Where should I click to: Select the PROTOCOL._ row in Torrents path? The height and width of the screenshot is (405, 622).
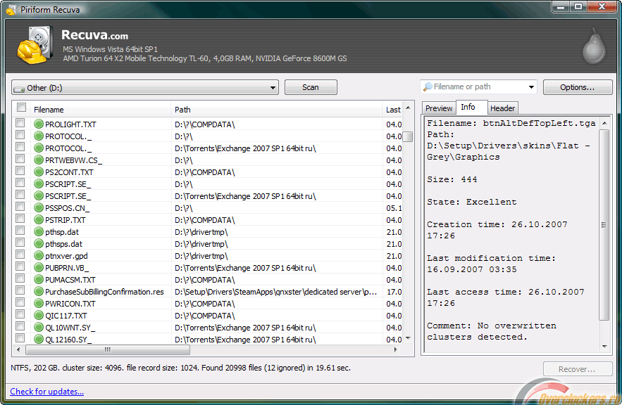209,148
